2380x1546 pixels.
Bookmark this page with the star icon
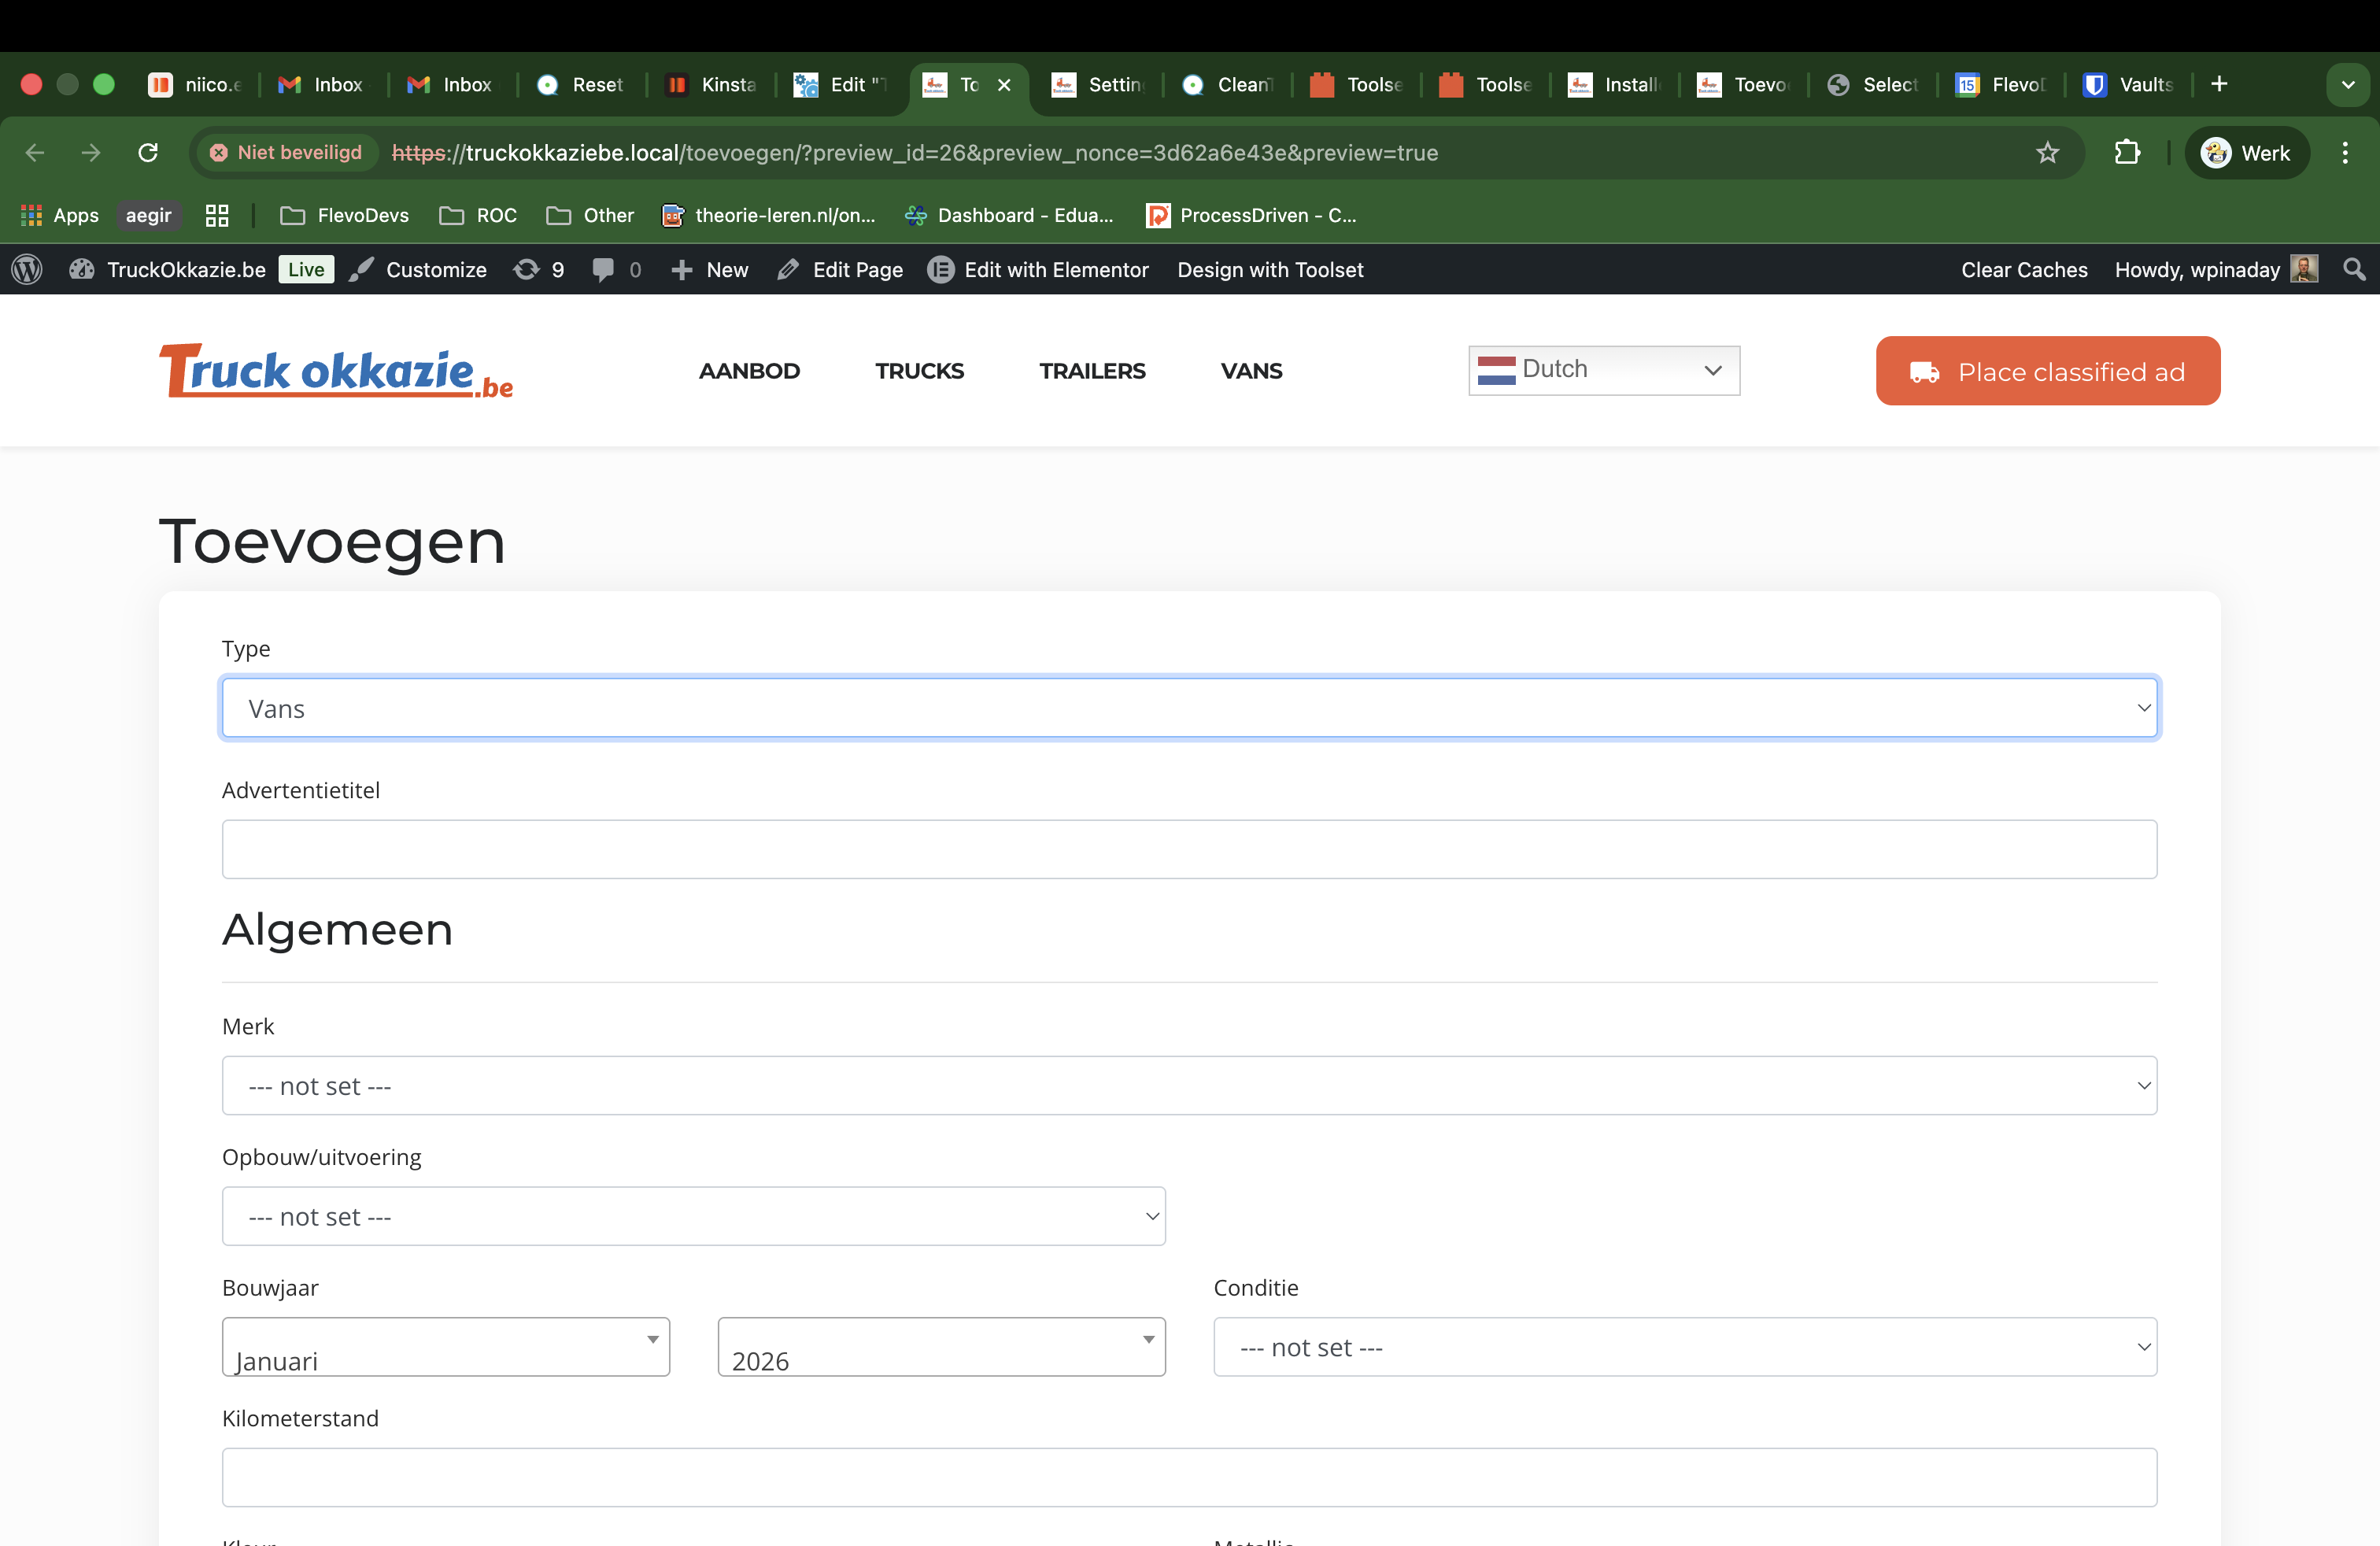[2047, 152]
